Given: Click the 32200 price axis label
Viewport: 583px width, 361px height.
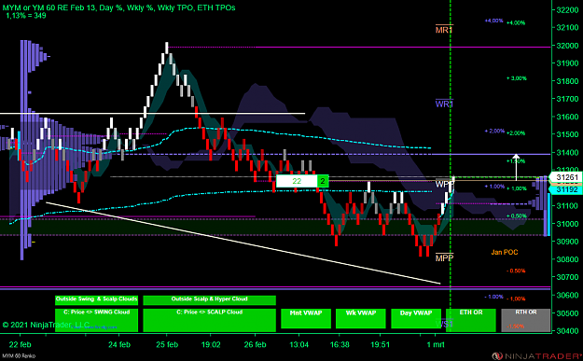Looking at the screenshot, I should click(567, 10).
